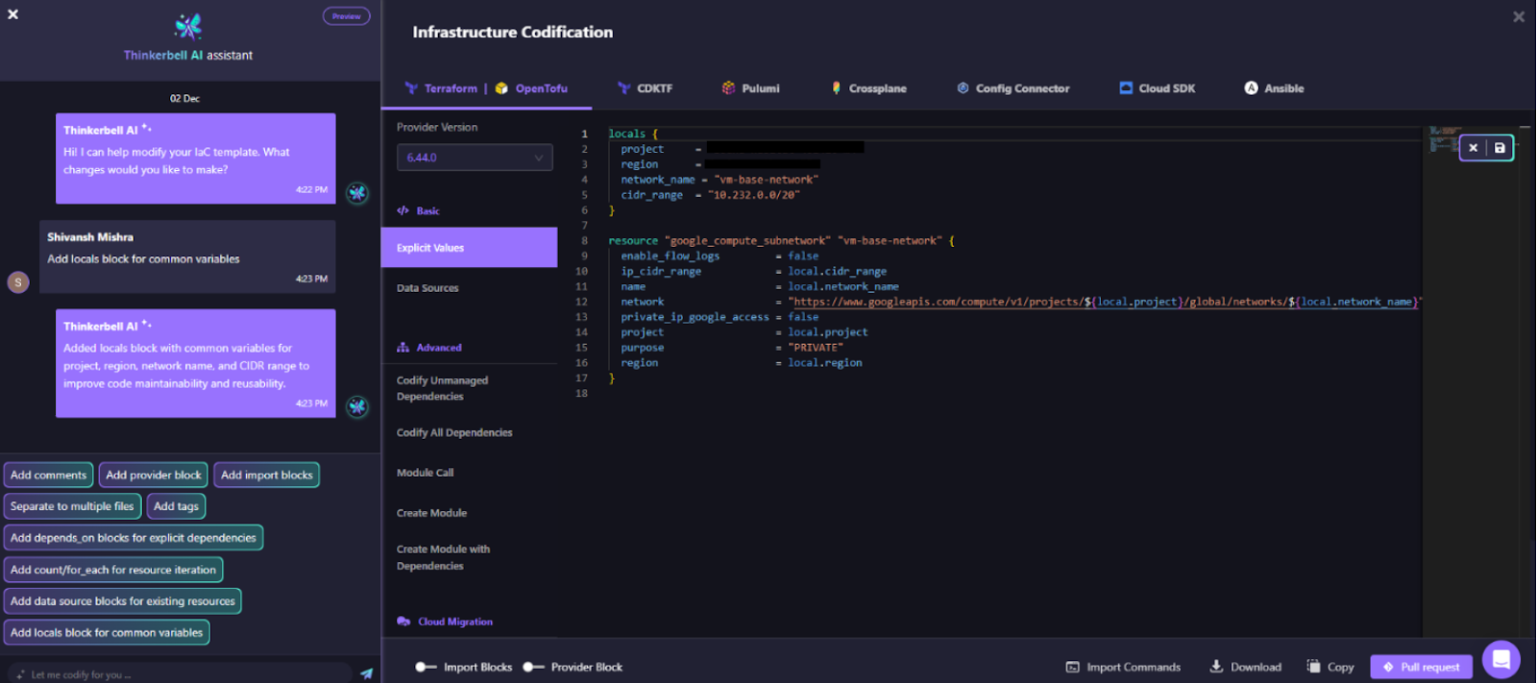Focus the 'Let me codify for you' input
The image size is (1537, 683).
click(181, 674)
